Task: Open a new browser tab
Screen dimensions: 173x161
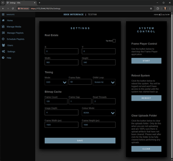Action: pyautogui.click(x=40, y=3)
